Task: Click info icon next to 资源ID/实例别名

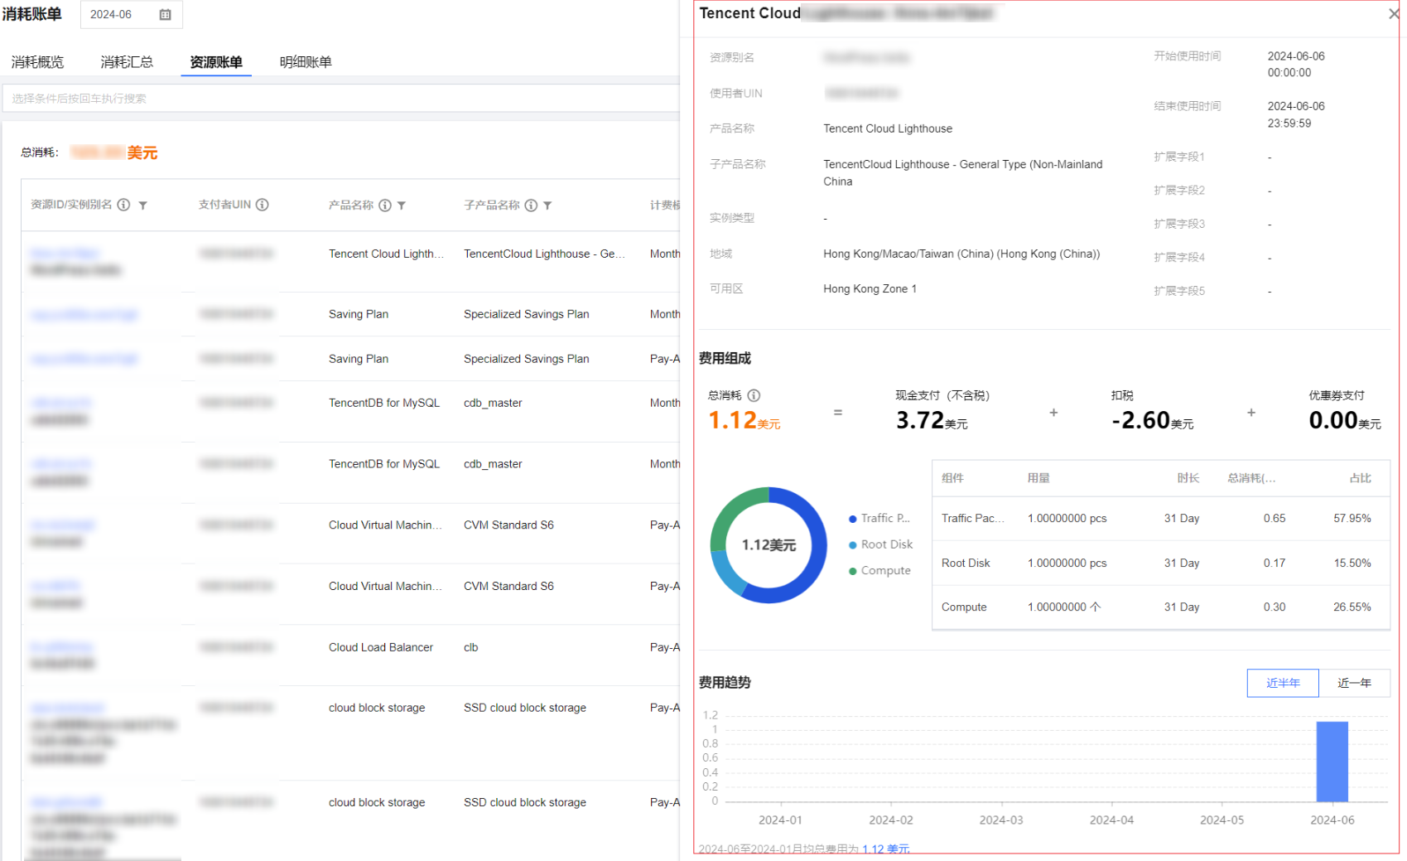Action: (123, 205)
